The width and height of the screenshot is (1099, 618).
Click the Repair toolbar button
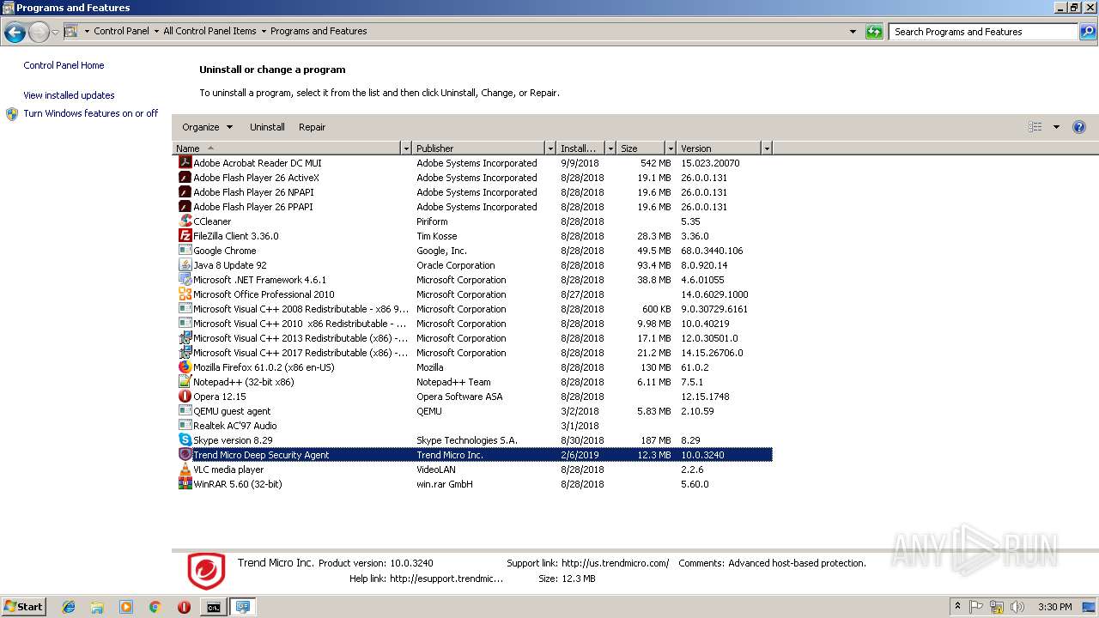(x=312, y=127)
